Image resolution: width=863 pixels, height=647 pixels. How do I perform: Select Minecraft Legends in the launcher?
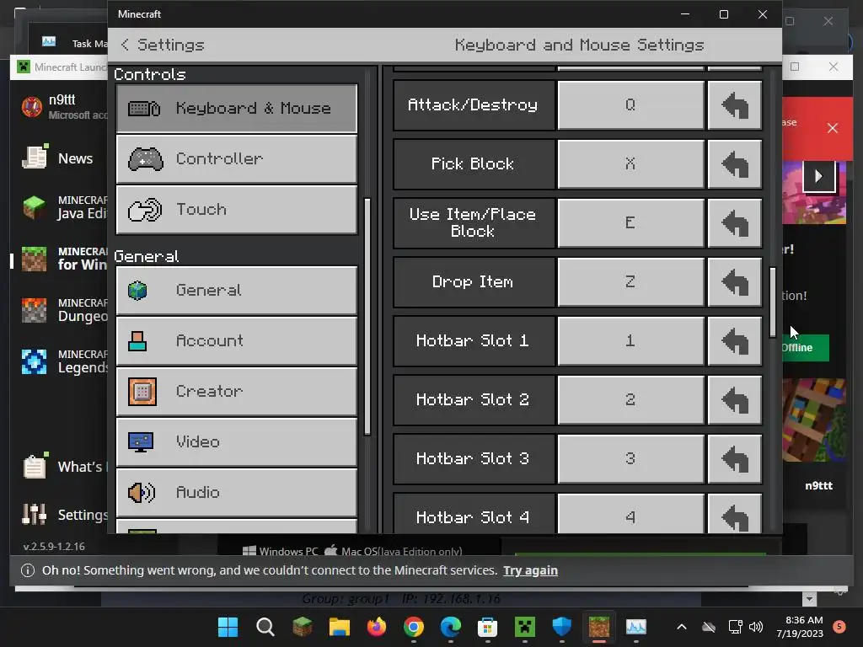click(x=60, y=361)
